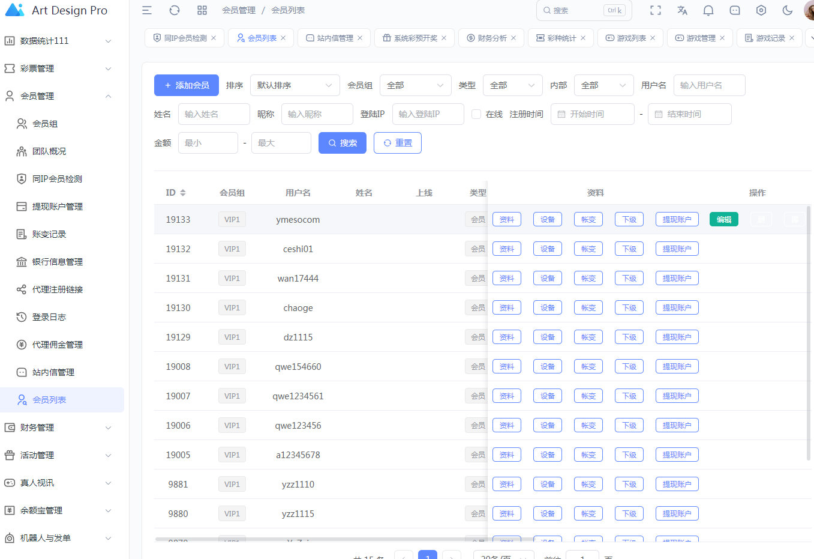The image size is (814, 559).
Task: Open the 会员组 filter dropdown
Action: (x=415, y=85)
